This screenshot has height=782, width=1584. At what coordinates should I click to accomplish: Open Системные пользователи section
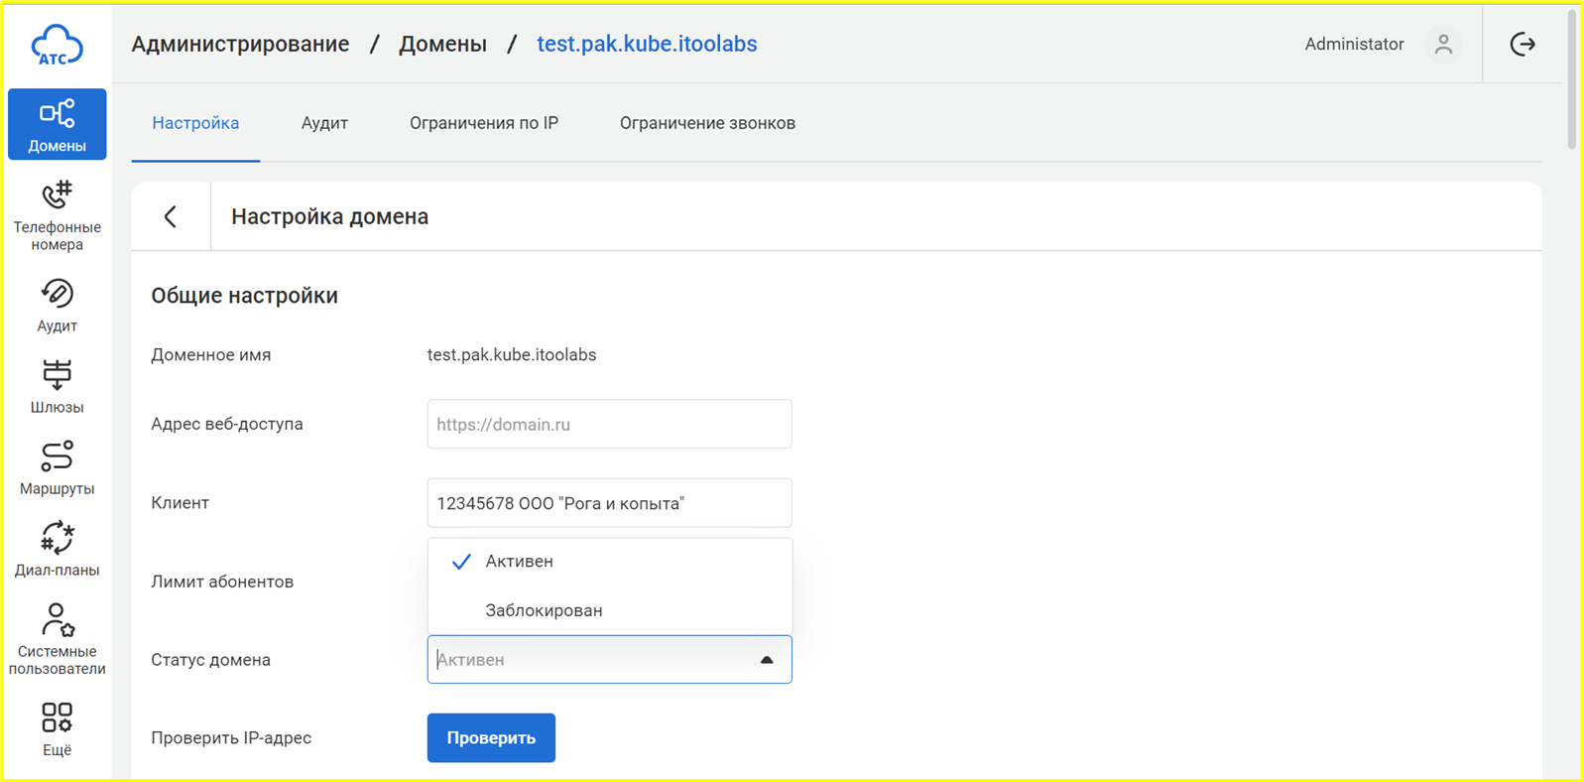click(x=57, y=638)
